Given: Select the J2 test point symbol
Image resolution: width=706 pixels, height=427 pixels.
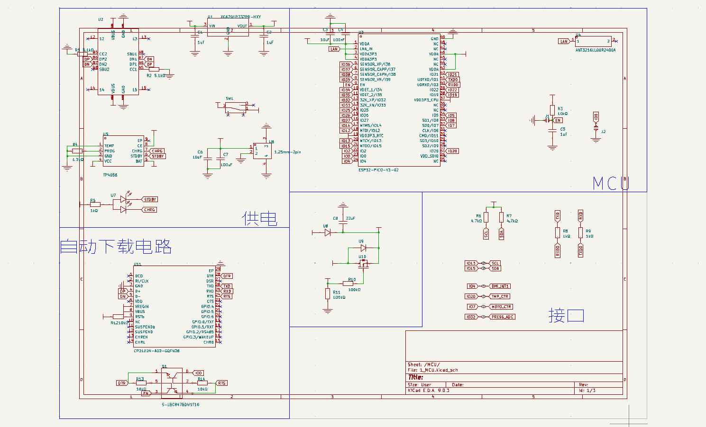Looking at the screenshot, I should [596, 127].
